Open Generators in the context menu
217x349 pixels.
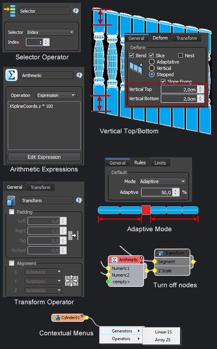click(x=121, y=331)
